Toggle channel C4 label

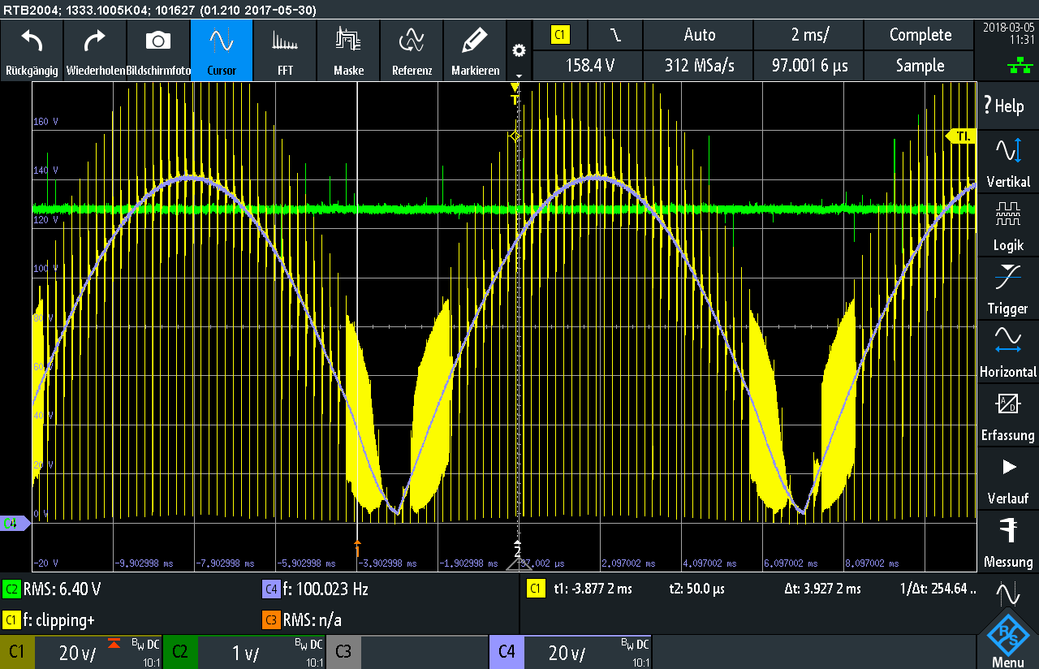click(x=507, y=651)
